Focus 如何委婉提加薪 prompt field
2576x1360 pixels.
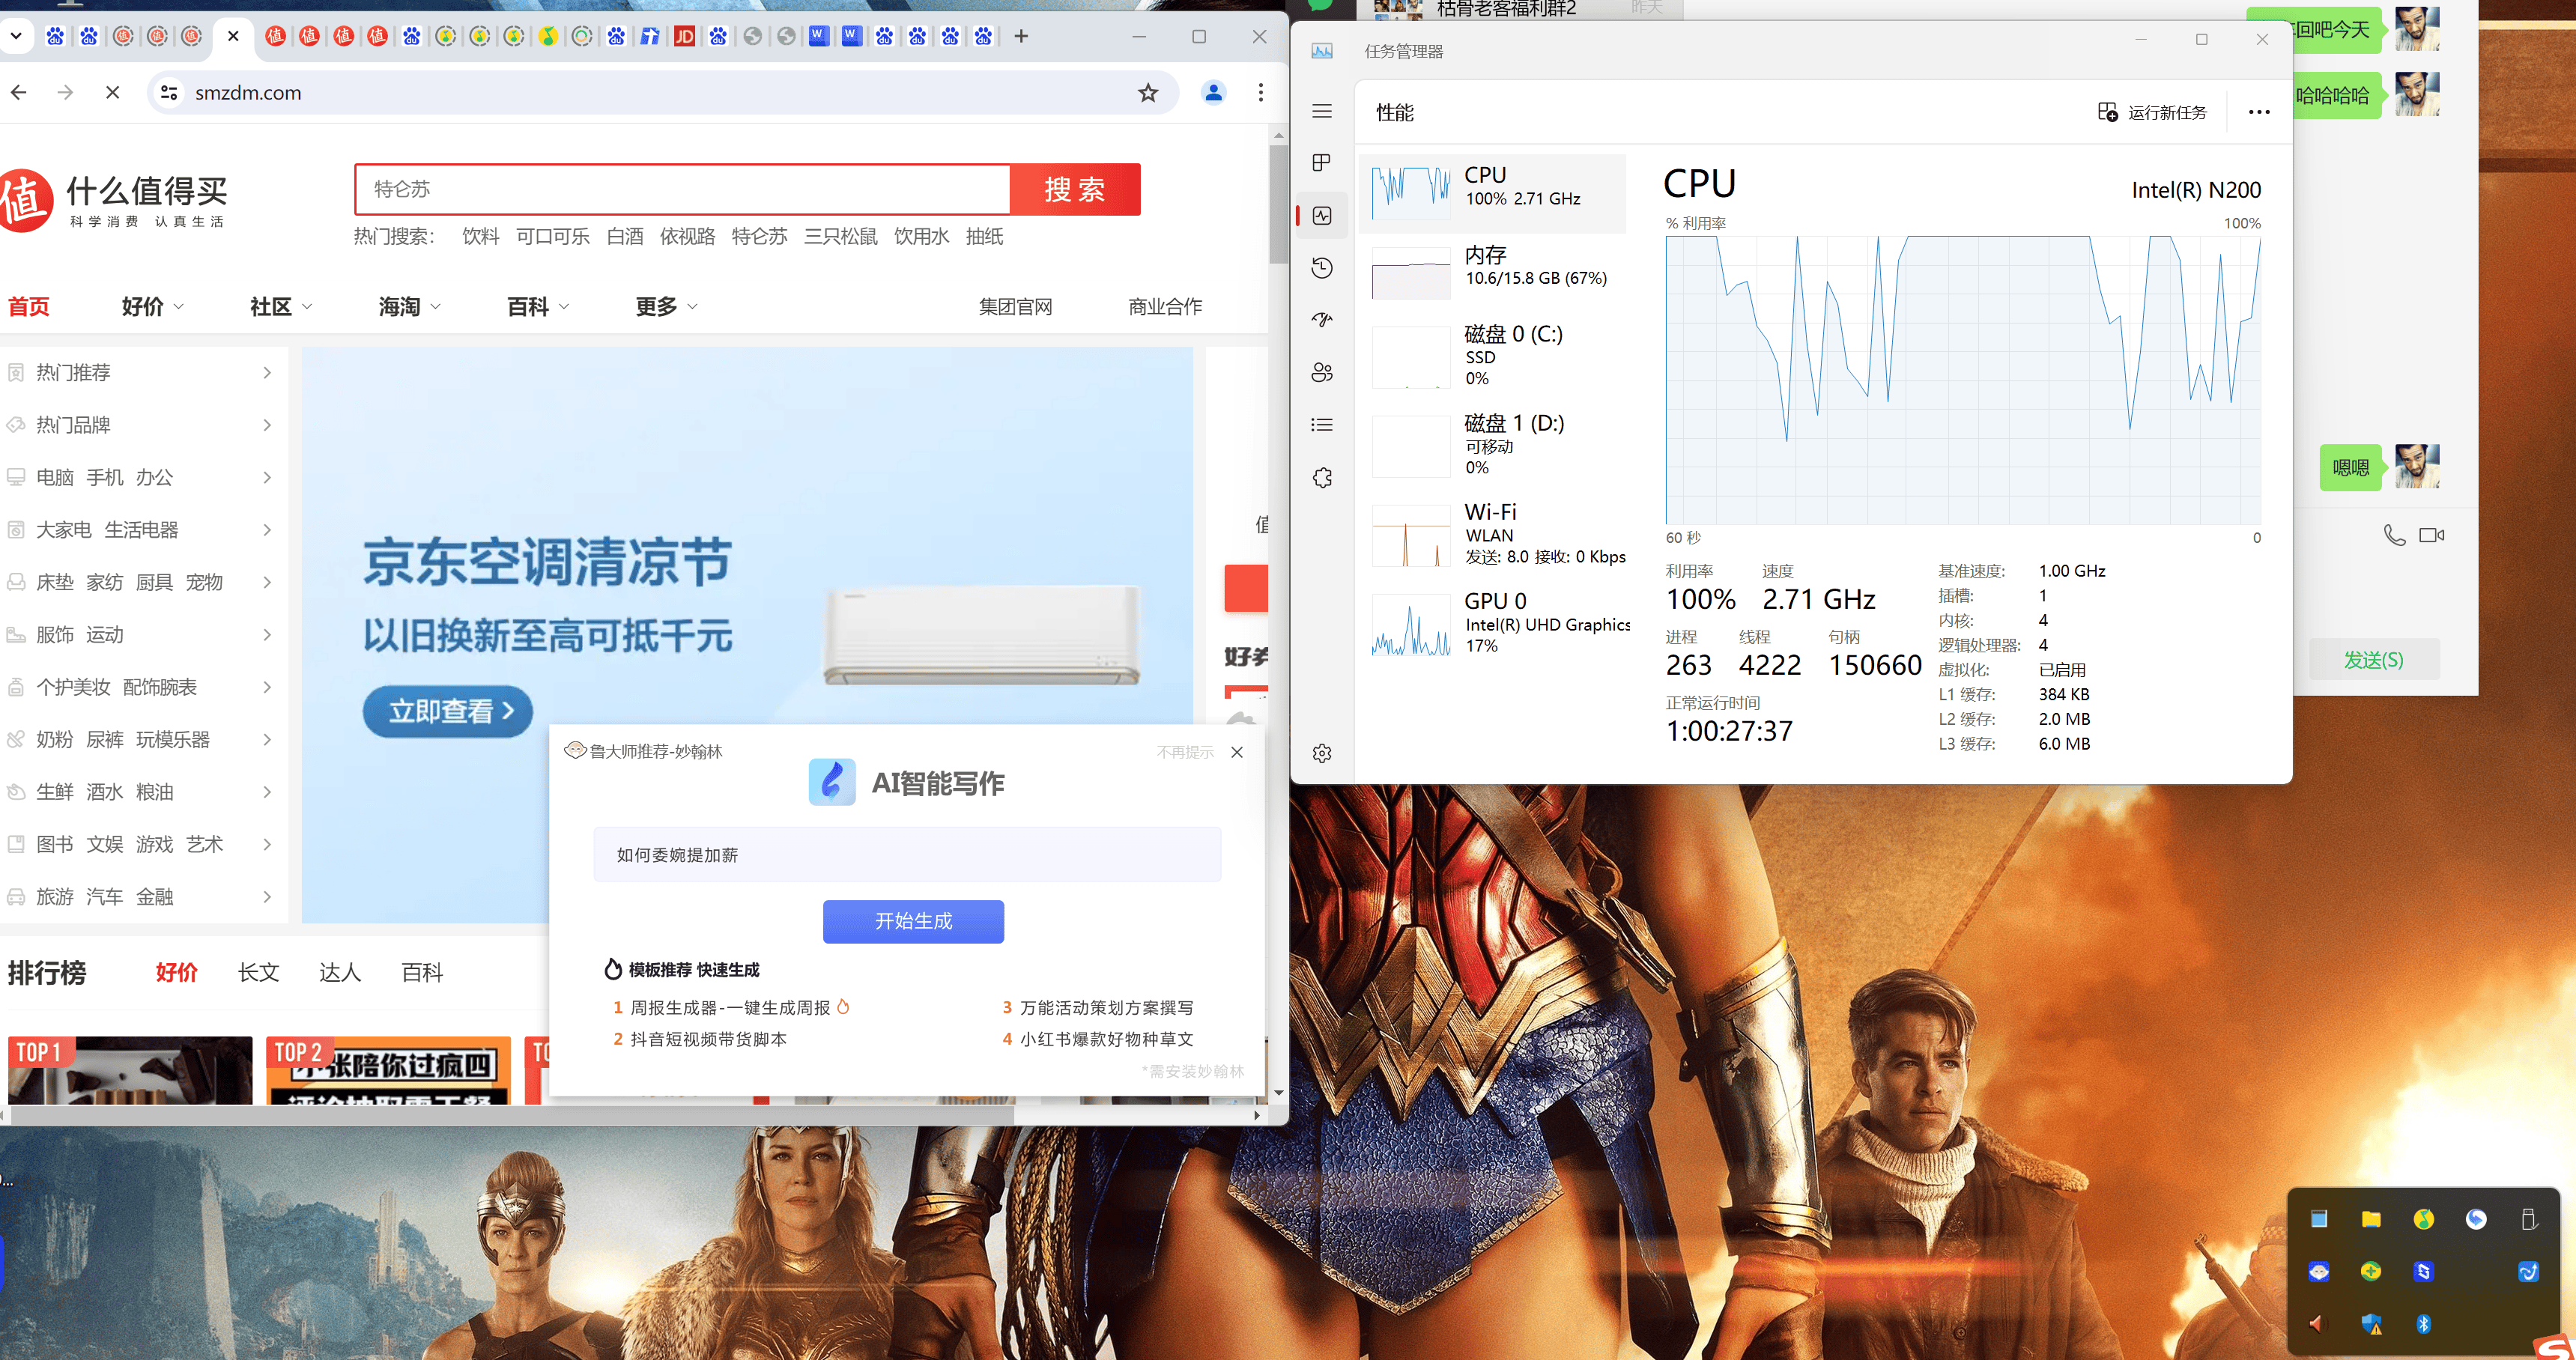[907, 855]
